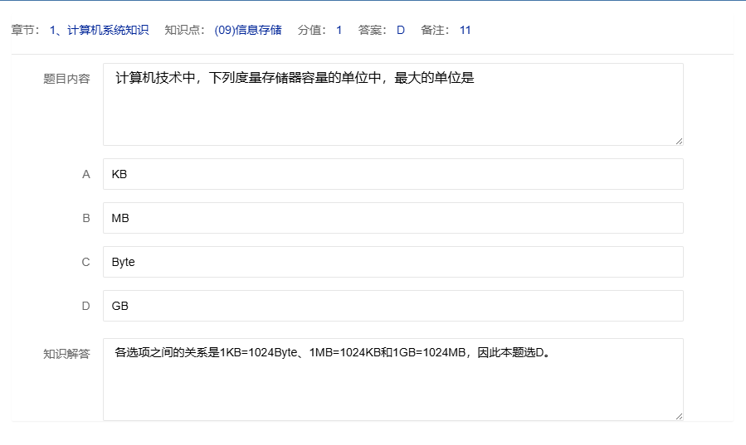Click the chapter value 1、计算机系统知识

click(x=99, y=31)
